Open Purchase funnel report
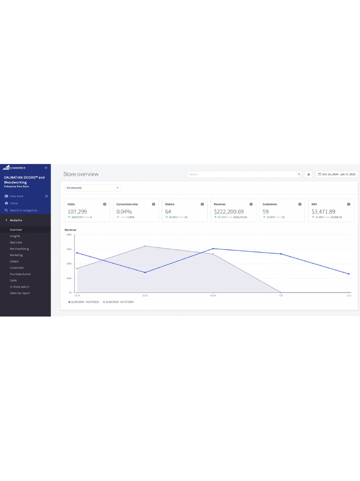The height and width of the screenshot is (481, 360). click(20, 274)
